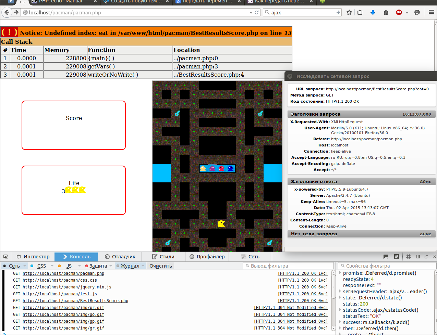Switch to the Отладчик devtools tab
Image resolution: width=437 pixels, height=335 pixels.
coord(120,257)
